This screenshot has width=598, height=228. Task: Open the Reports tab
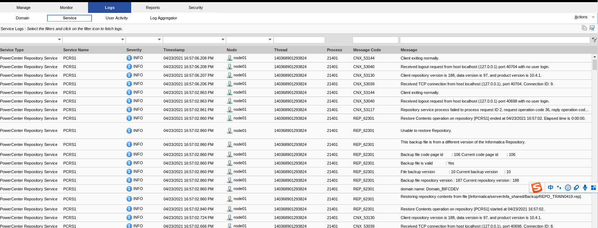point(153,8)
